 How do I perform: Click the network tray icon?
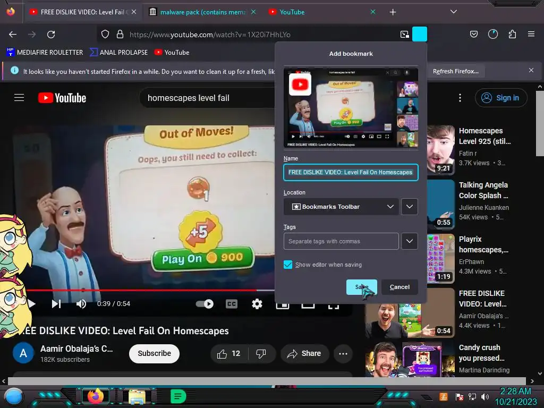(x=472, y=396)
